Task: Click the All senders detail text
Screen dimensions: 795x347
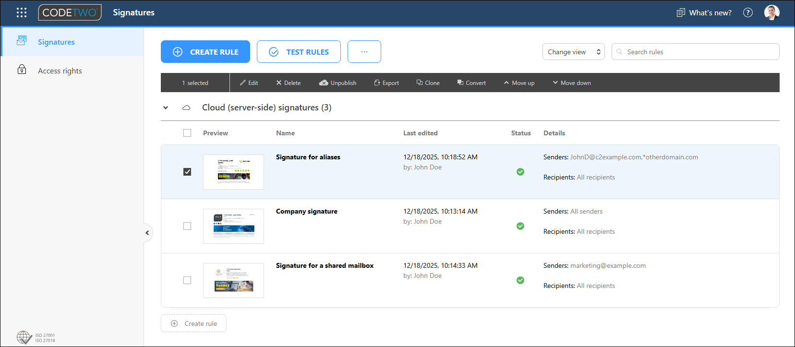Action: (x=586, y=211)
